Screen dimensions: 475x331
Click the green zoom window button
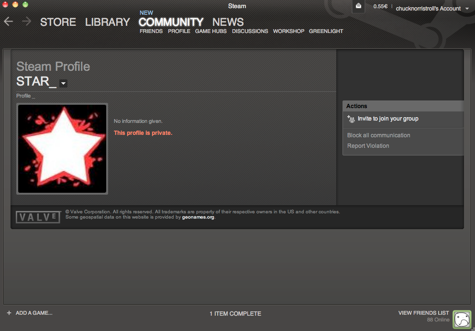coord(25,4)
